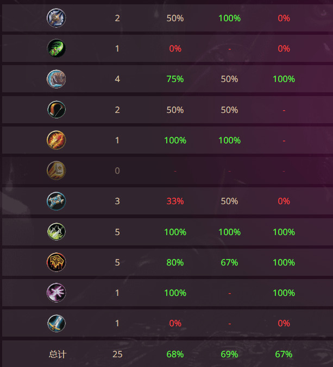
Task: Click the fire blast mage icon
Action: click(x=56, y=140)
